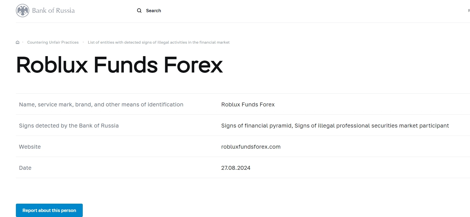Click the Signs of financial pyramid text
This screenshot has height=217, width=470.
point(256,126)
